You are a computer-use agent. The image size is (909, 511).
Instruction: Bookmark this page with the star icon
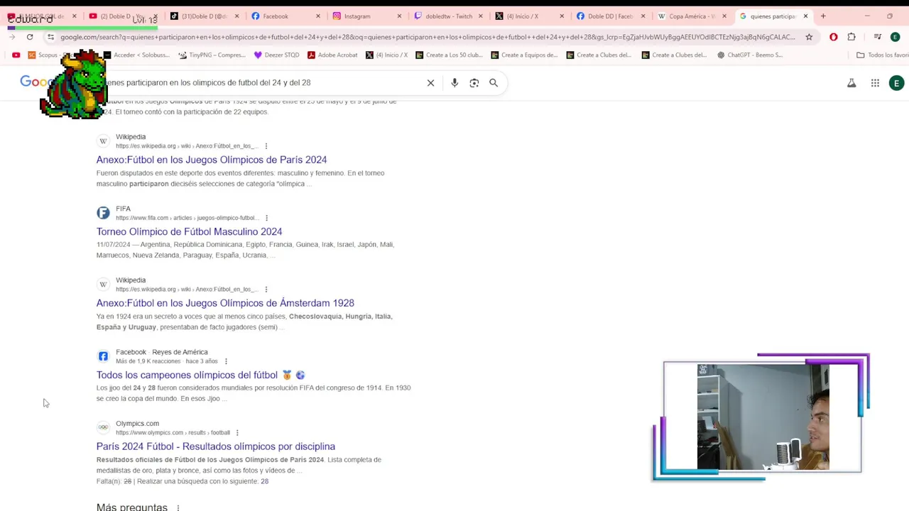(x=809, y=37)
